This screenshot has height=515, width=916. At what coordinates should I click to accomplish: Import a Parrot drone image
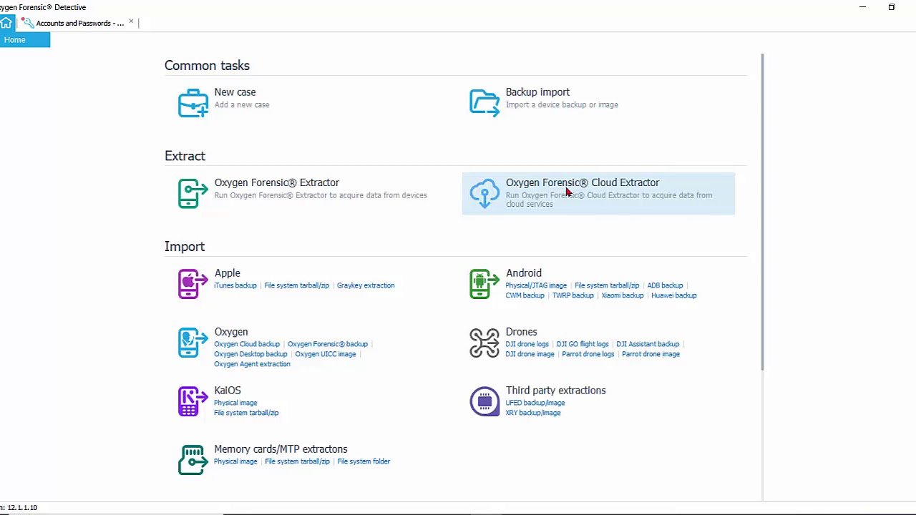[651, 354]
